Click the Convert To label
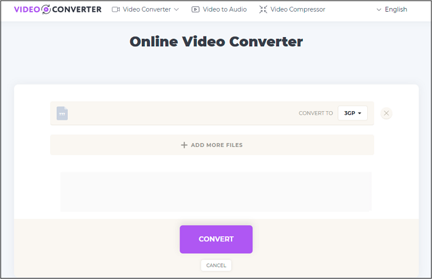The height and width of the screenshot is (279, 432). 315,113
